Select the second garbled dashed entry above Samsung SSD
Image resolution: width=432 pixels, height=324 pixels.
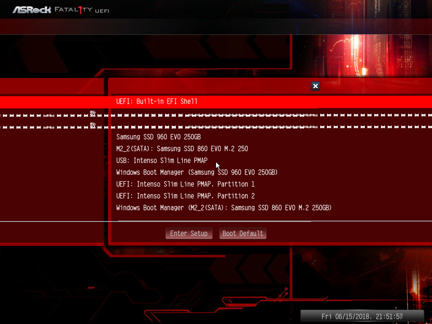pos(216,127)
